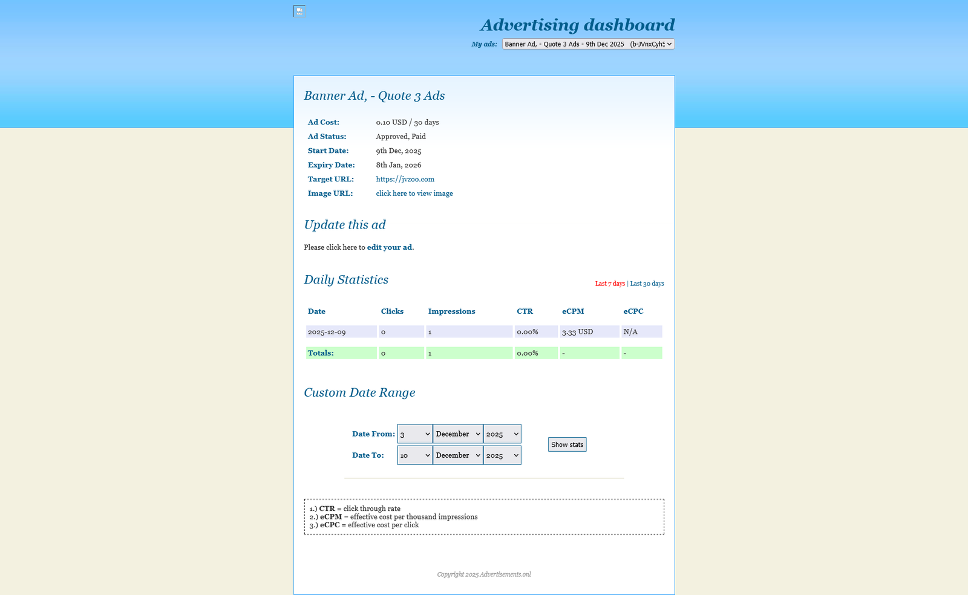
Task: Expand the Date From month dropdown
Action: click(x=457, y=434)
